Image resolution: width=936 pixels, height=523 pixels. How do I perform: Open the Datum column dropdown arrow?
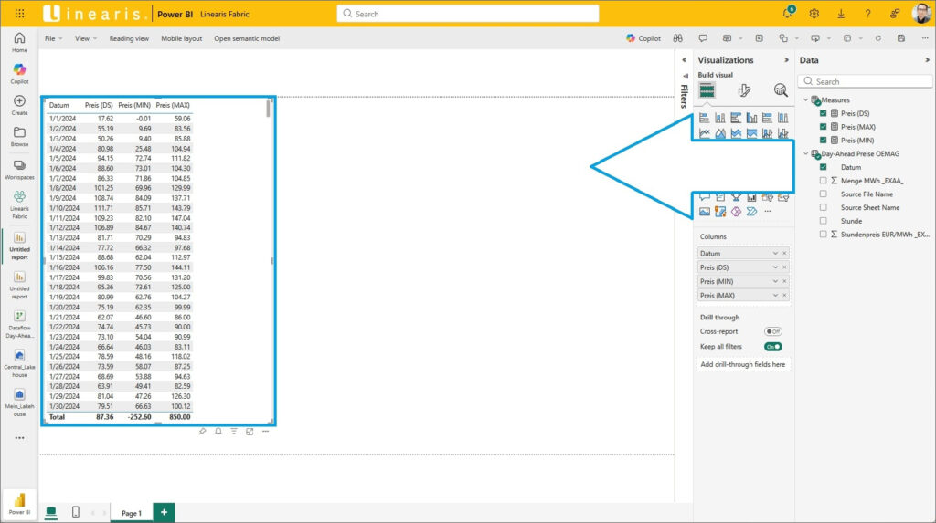pyautogui.click(x=775, y=253)
